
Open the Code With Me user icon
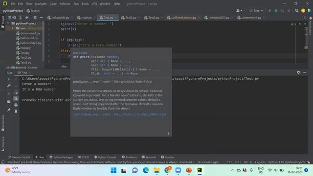(x=239, y=11)
